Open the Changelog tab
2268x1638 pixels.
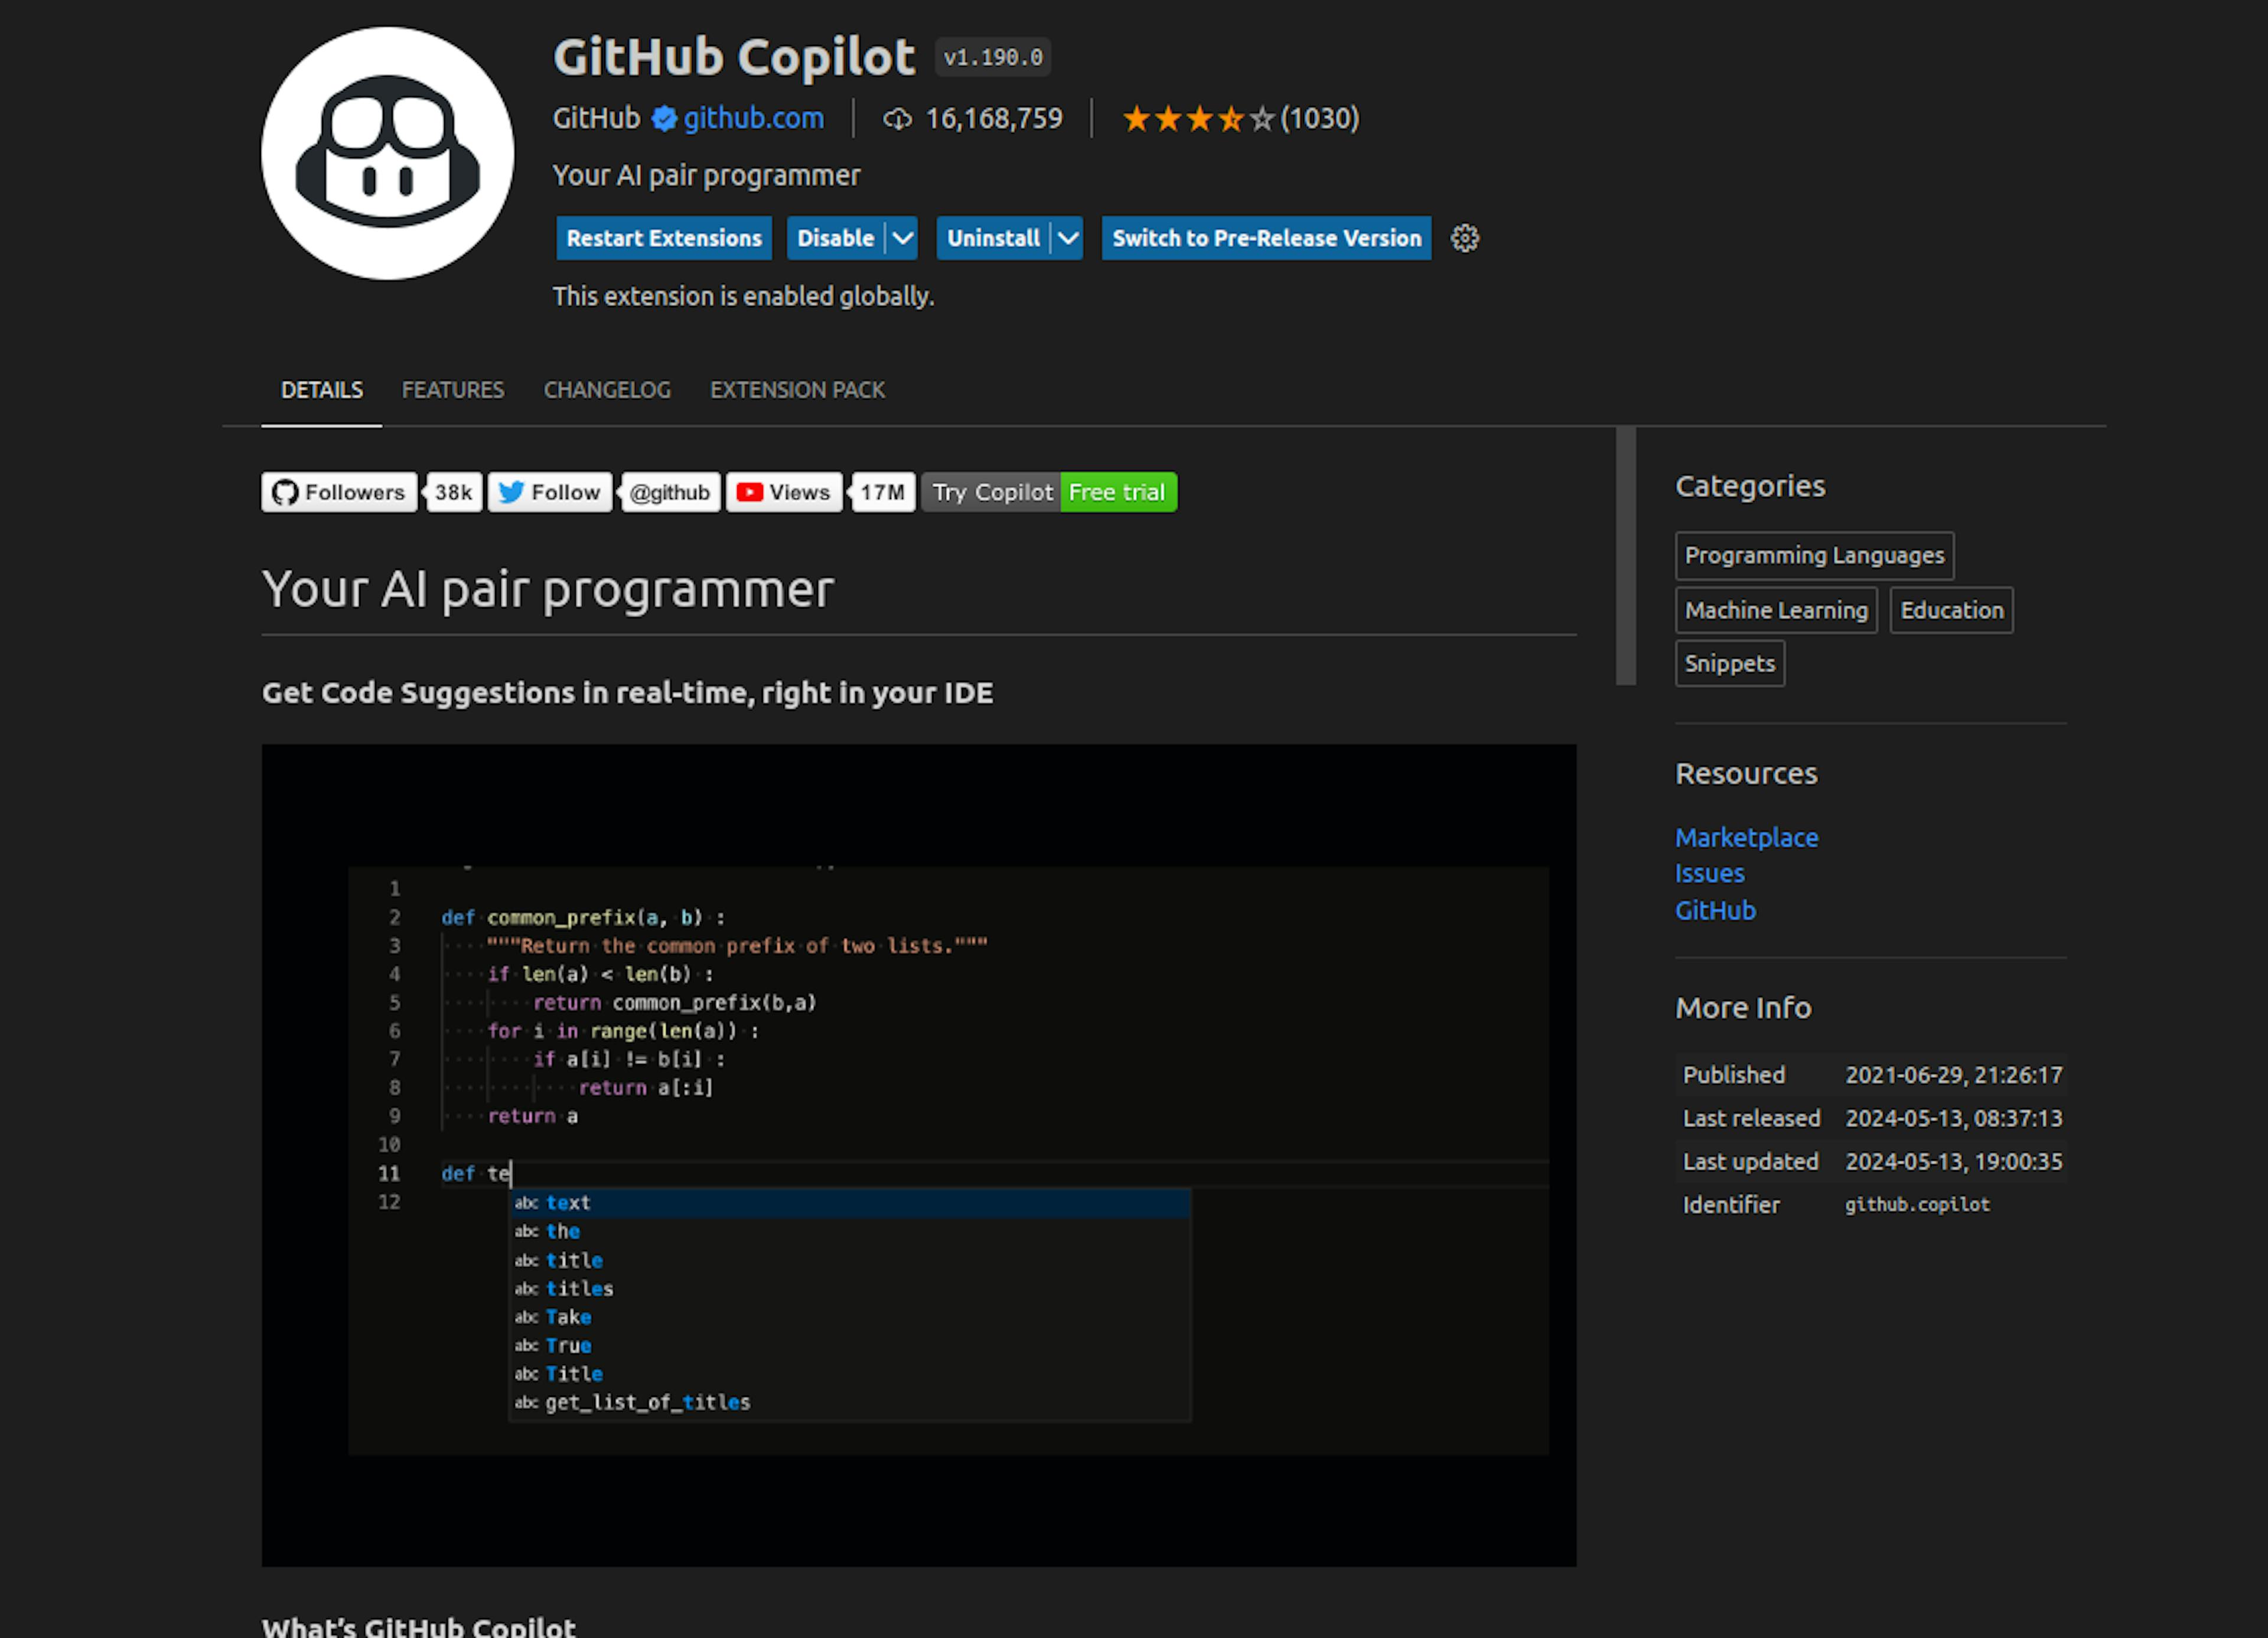point(607,390)
